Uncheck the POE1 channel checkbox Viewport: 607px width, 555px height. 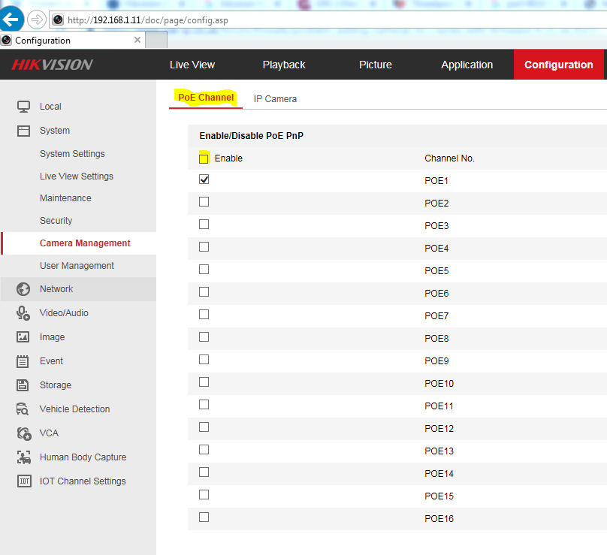pyautogui.click(x=204, y=179)
